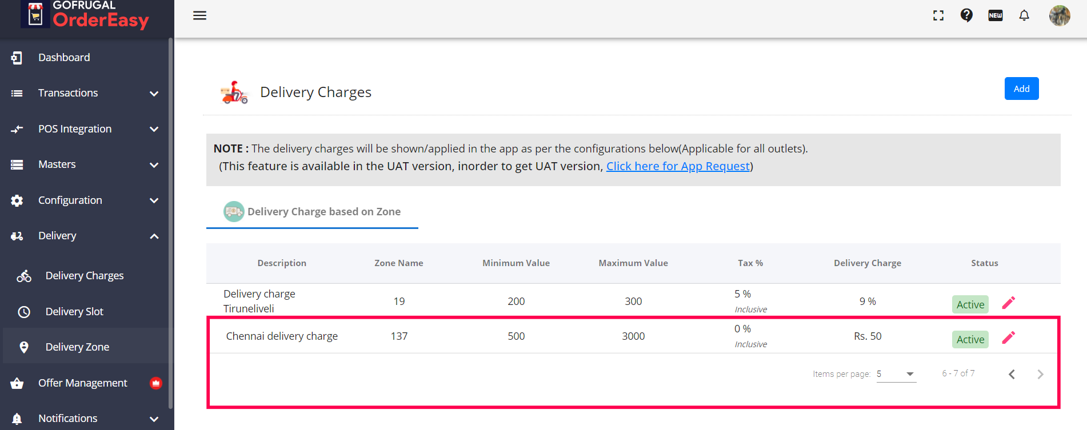Open the notifications bell icon
The height and width of the screenshot is (430, 1087).
coord(1024,15)
